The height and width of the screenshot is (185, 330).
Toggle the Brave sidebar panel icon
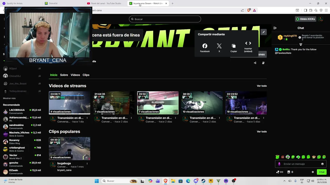306,10
